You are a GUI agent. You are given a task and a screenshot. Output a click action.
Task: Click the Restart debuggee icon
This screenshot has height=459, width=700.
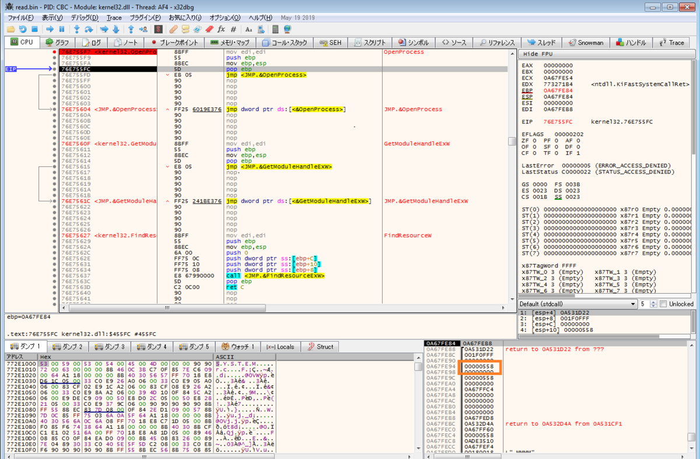click(23, 29)
